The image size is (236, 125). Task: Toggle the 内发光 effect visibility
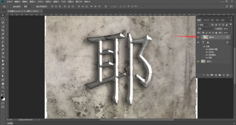207,52
